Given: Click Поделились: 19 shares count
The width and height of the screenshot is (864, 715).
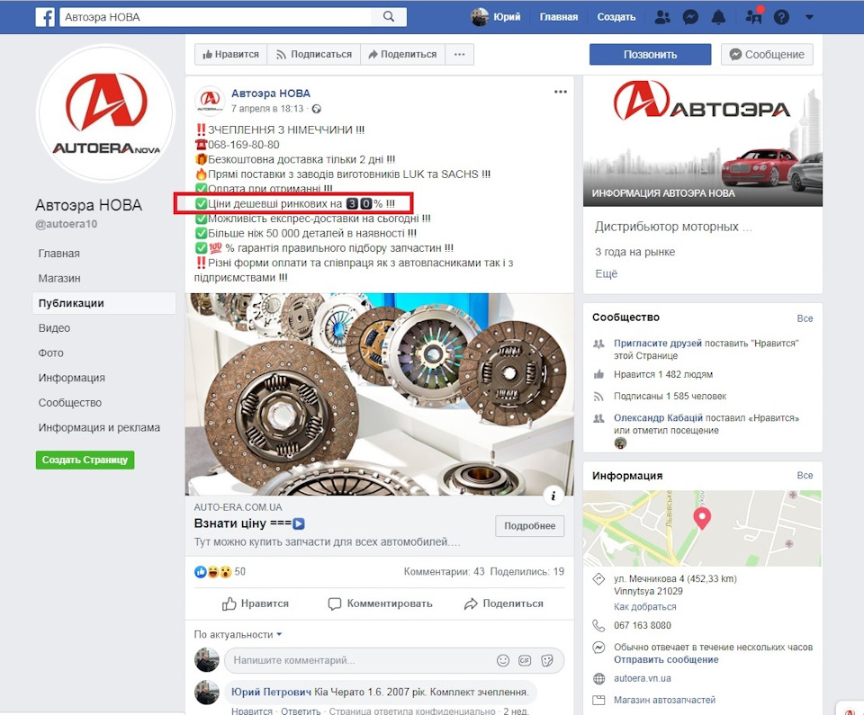Looking at the screenshot, I should 526,572.
